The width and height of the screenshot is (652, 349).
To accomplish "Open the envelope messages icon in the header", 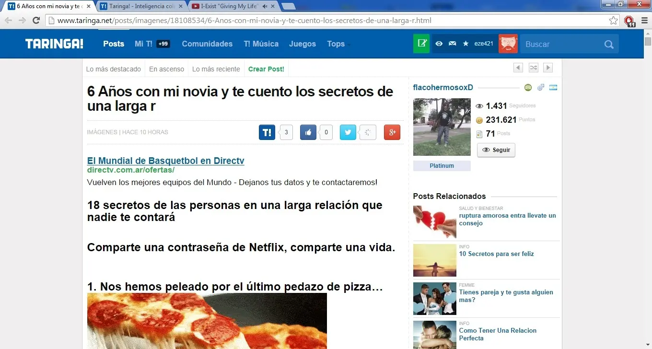I will pyautogui.click(x=452, y=44).
